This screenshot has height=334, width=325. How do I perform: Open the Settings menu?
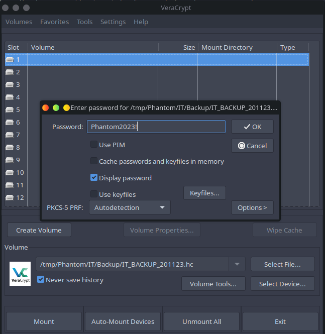coord(113,22)
